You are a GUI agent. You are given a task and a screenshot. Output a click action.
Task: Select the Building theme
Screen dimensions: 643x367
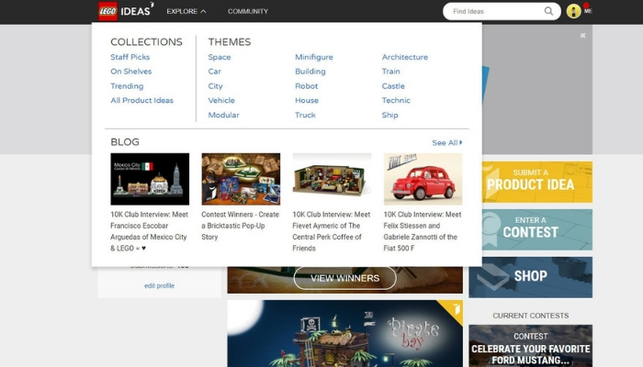pyautogui.click(x=310, y=72)
